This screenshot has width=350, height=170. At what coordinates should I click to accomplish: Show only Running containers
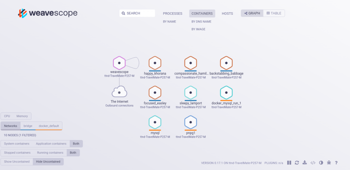point(50,153)
